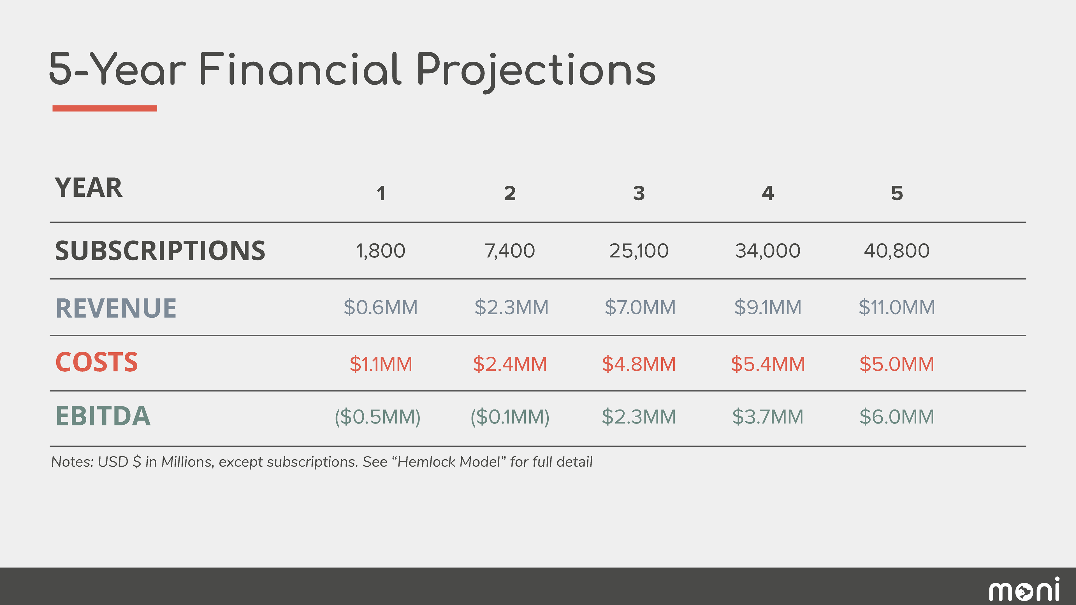Click the red underline accent bar

tap(105, 109)
